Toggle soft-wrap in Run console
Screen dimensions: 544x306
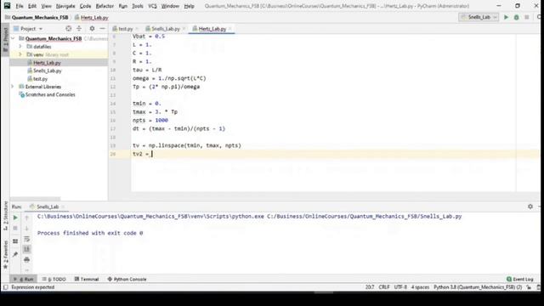(x=26, y=239)
